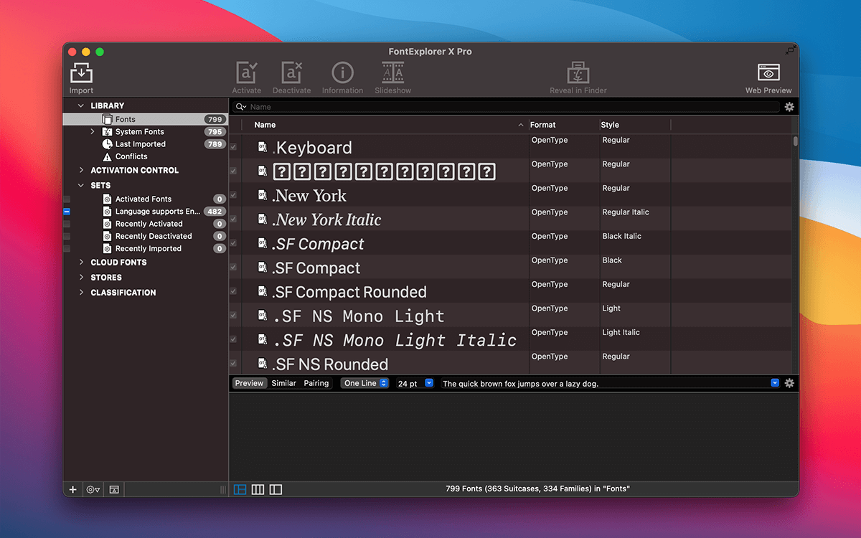861x538 pixels.
Task: Click the add plus button in sidebar footer
Action: (x=72, y=489)
